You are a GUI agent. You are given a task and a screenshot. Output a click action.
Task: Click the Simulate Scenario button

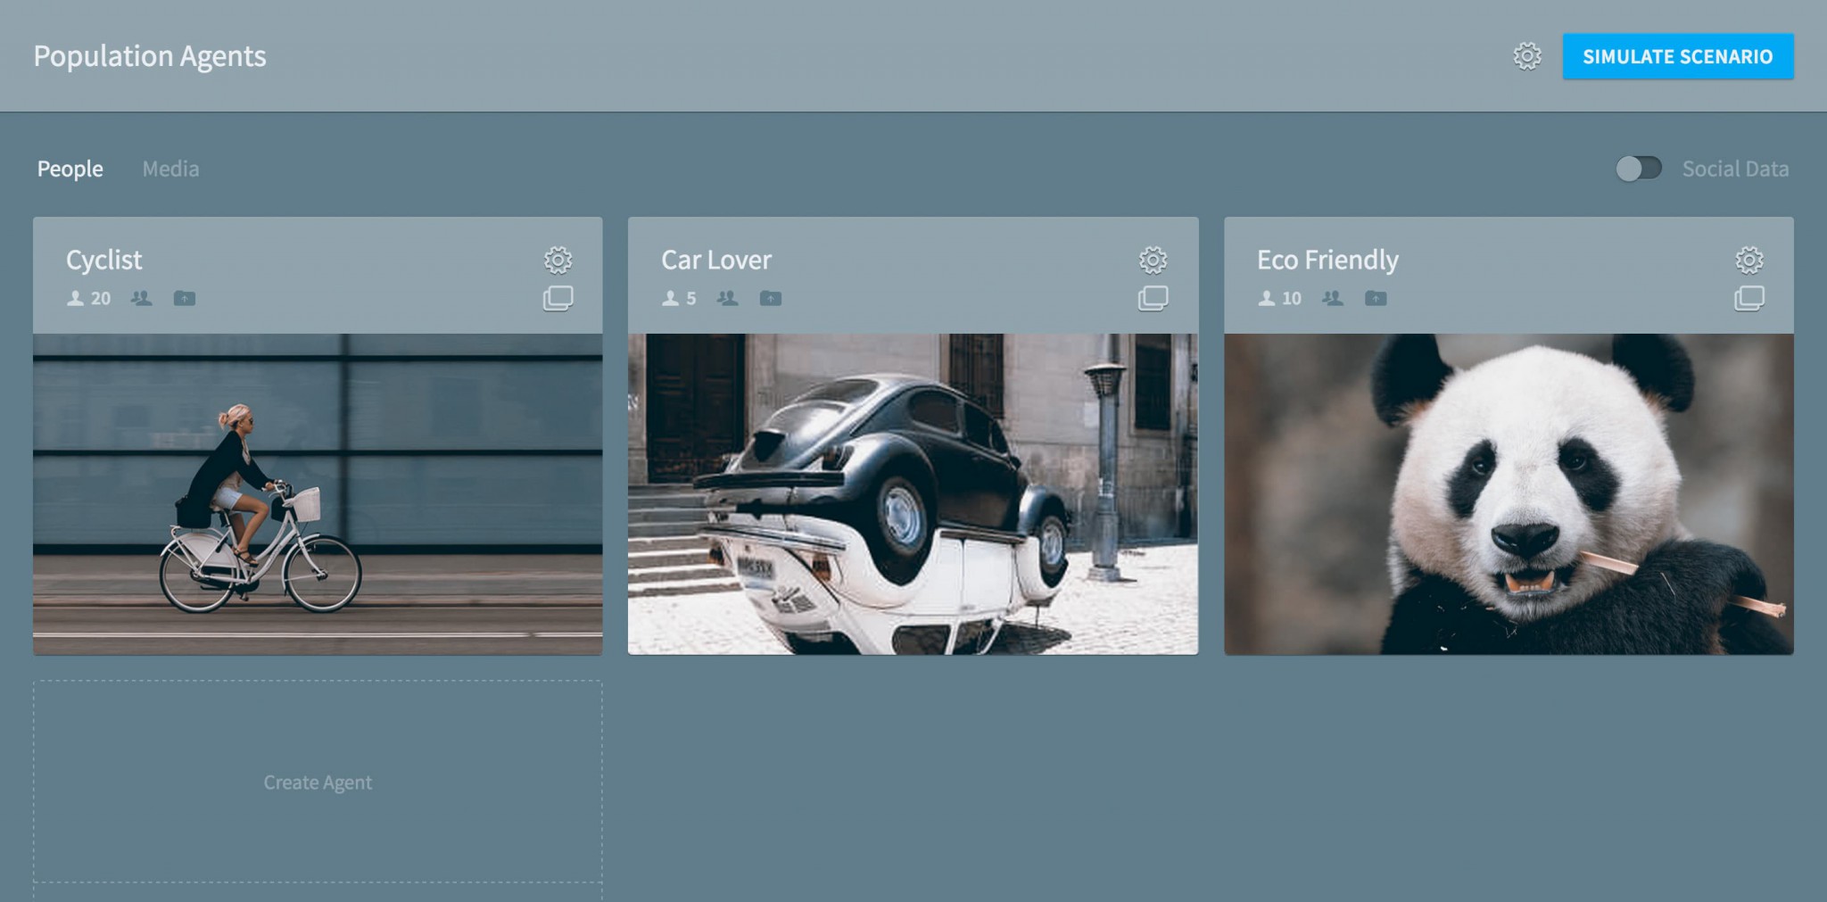1678,56
